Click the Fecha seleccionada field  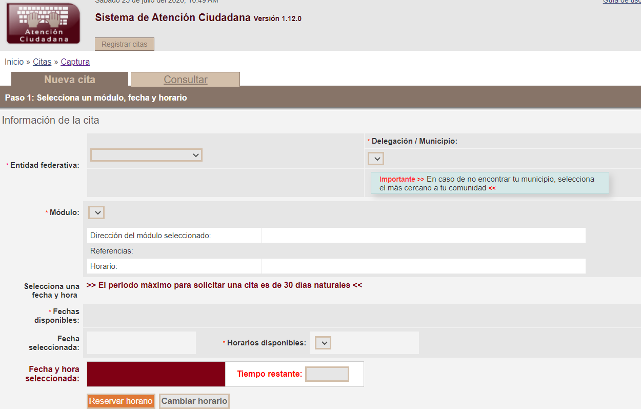click(x=142, y=343)
